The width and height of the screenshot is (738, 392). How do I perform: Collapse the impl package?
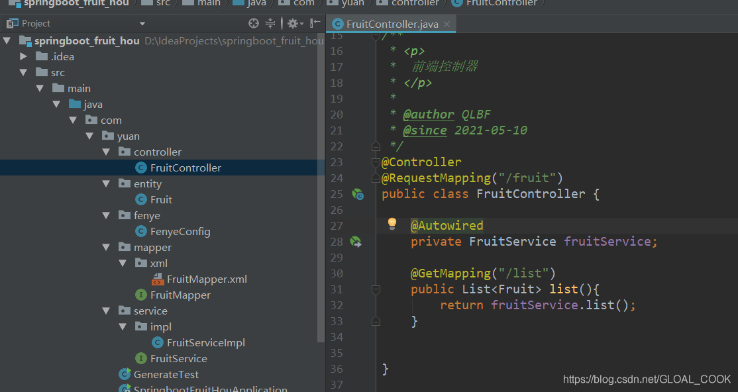tap(123, 327)
